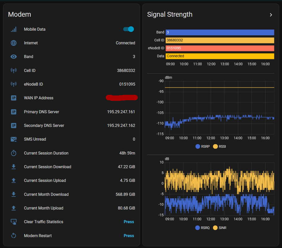Click session duration value 48h 59m
Viewport: 282px width, 248px height.
(127, 153)
